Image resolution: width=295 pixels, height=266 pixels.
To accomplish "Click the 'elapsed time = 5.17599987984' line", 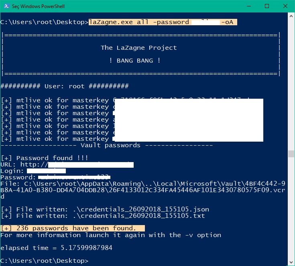I will click(56, 248).
